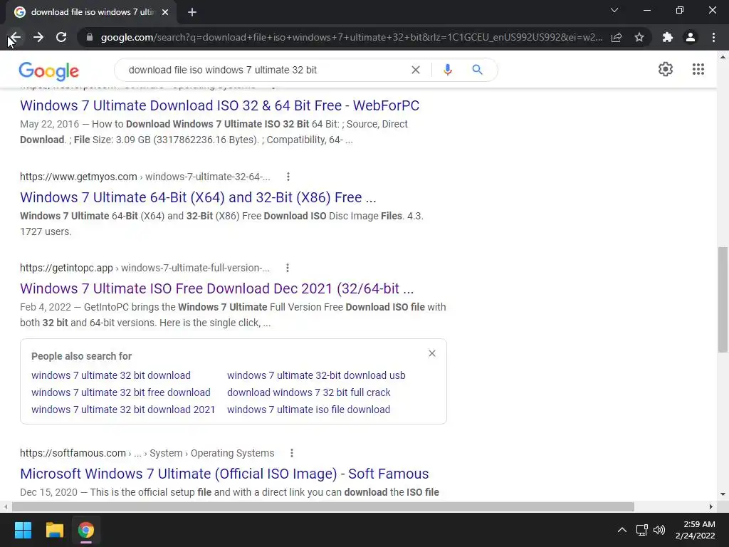Click the scroll up arrow
The height and width of the screenshot is (547, 729).
click(x=723, y=57)
